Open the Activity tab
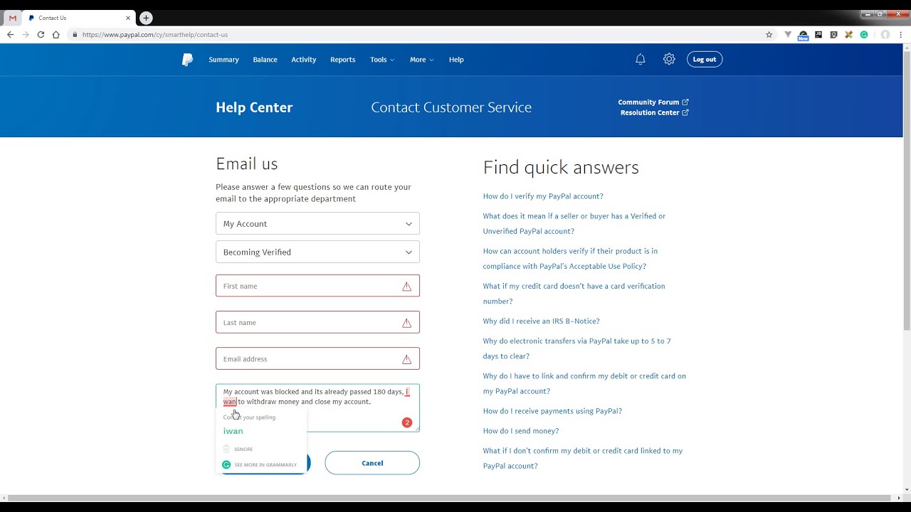Viewport: 911px width, 512px height. pos(304,60)
